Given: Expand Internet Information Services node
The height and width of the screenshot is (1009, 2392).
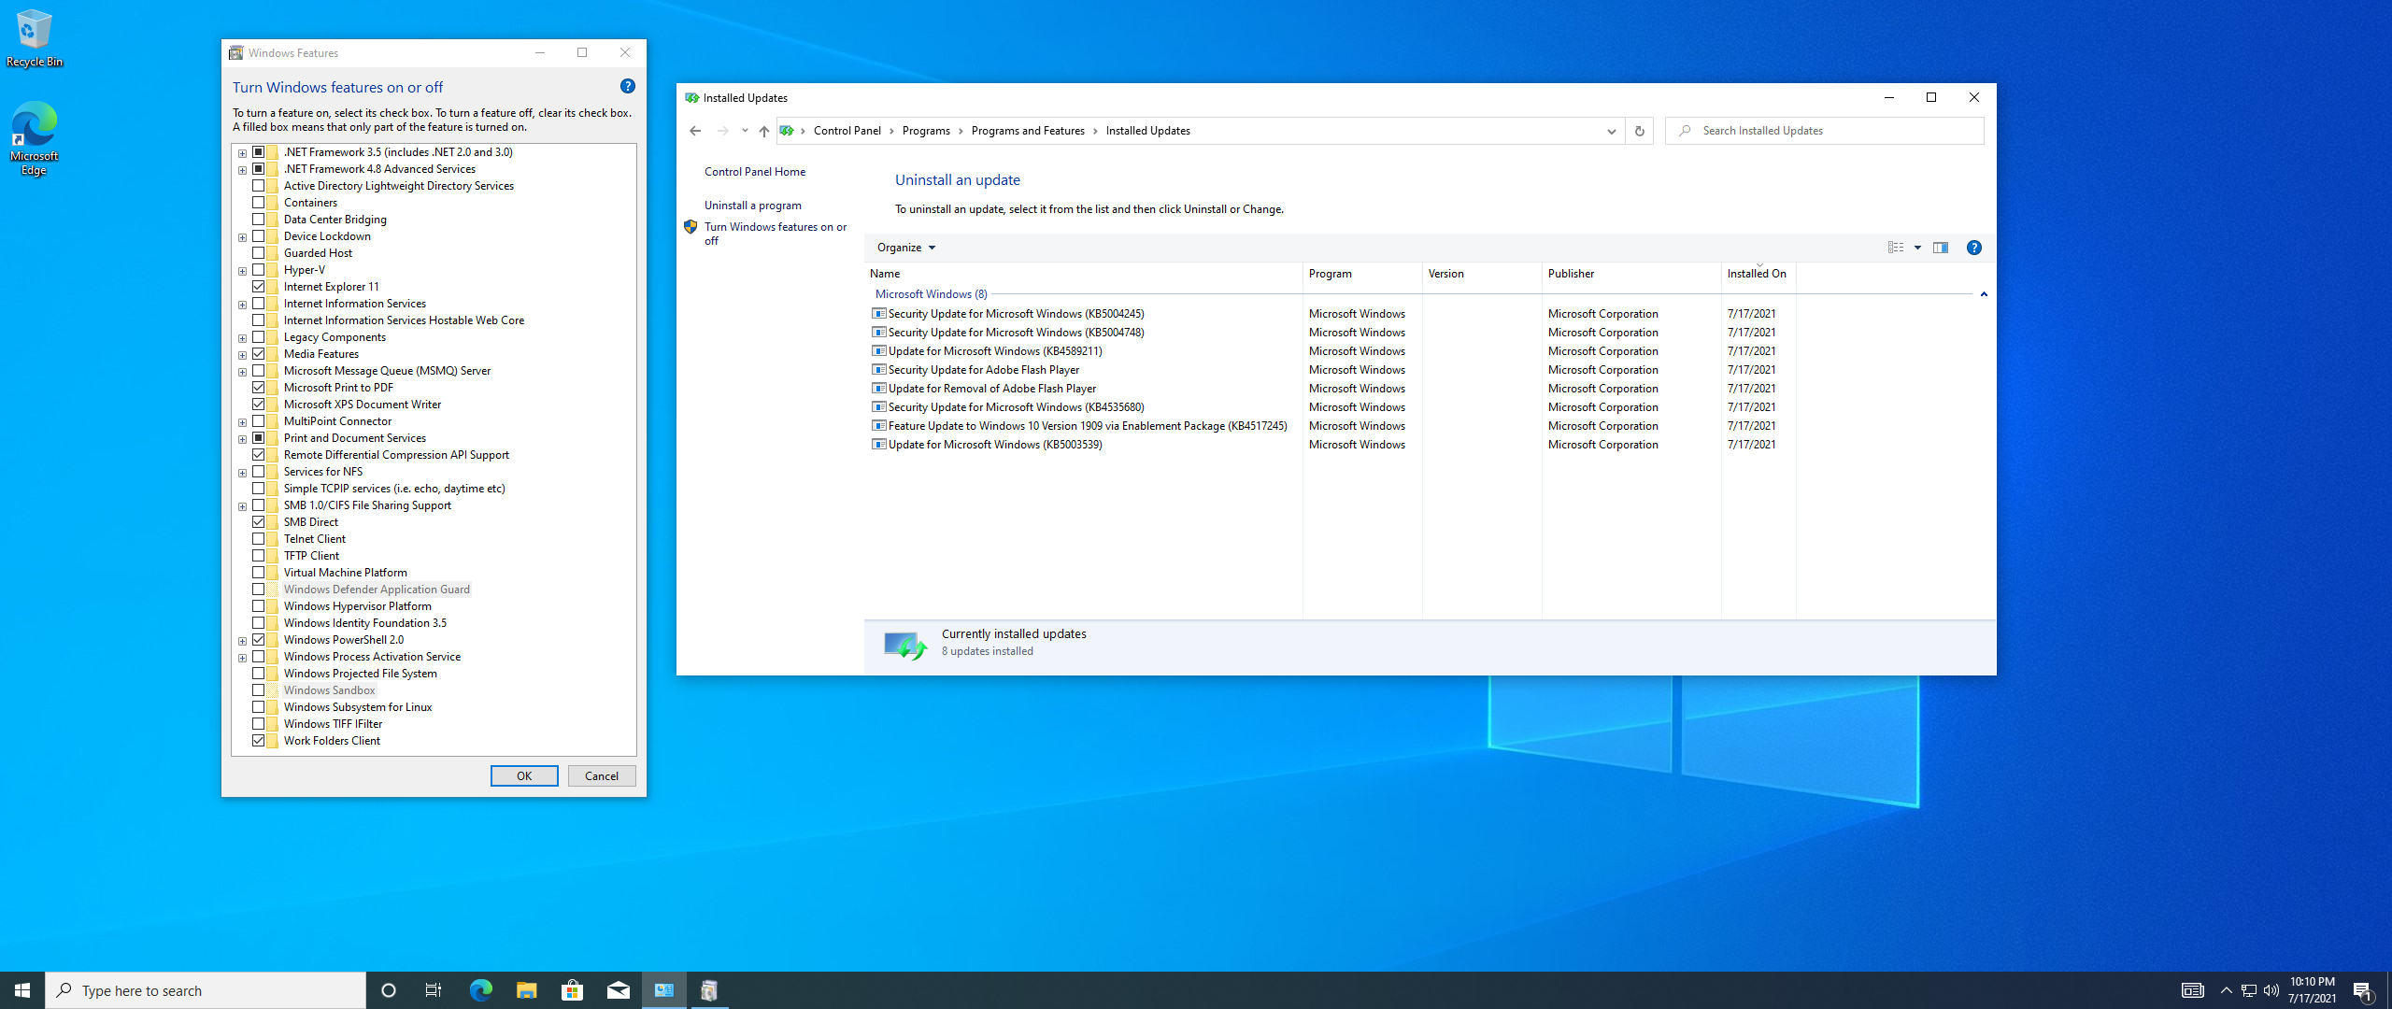Looking at the screenshot, I should point(242,305).
